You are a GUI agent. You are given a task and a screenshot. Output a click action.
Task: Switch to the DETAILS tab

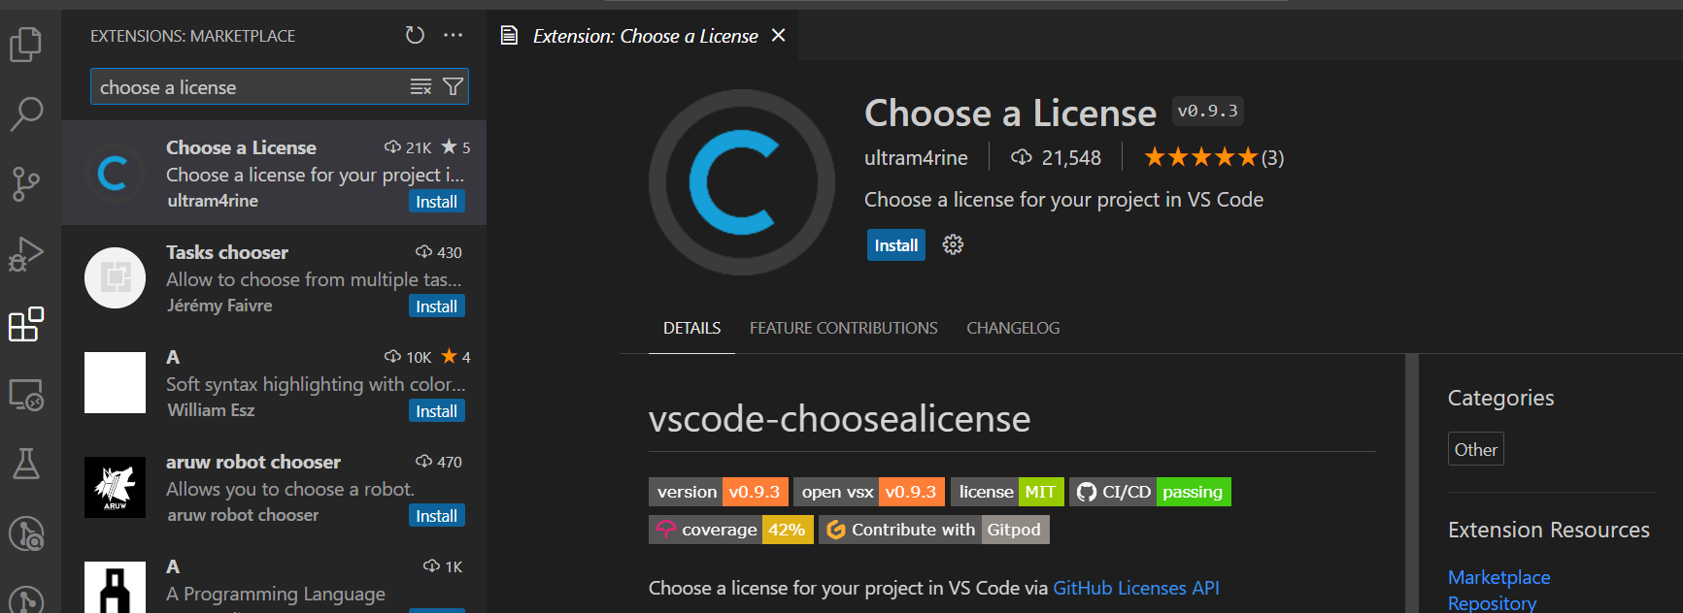pyautogui.click(x=691, y=328)
